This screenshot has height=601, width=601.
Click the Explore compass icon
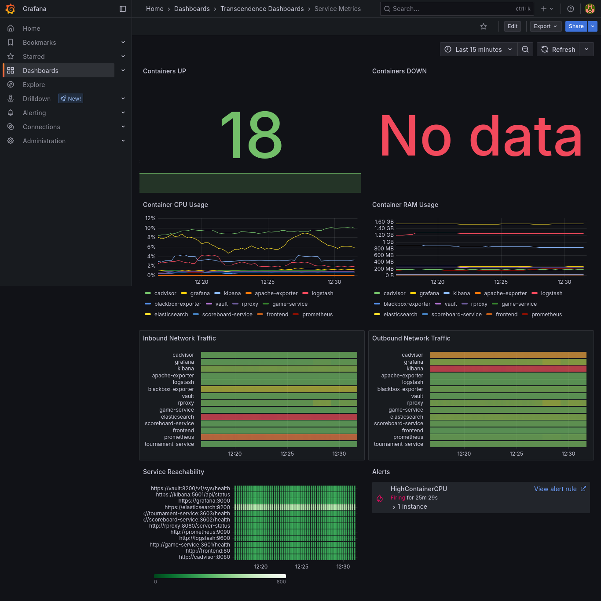coord(11,84)
